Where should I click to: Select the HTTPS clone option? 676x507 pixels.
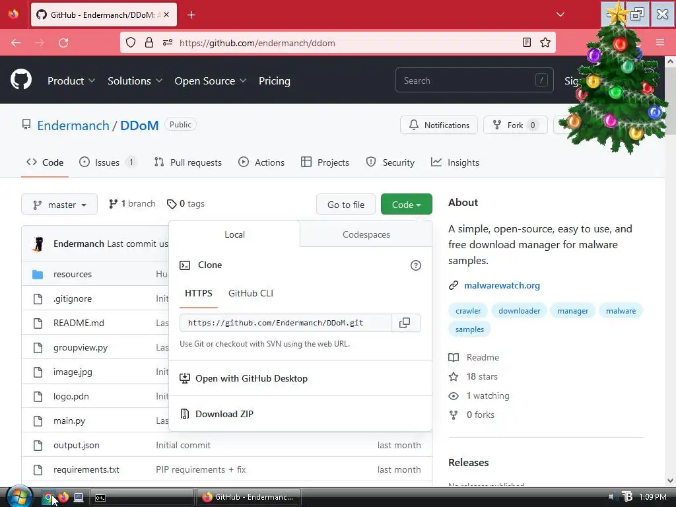pyautogui.click(x=198, y=293)
